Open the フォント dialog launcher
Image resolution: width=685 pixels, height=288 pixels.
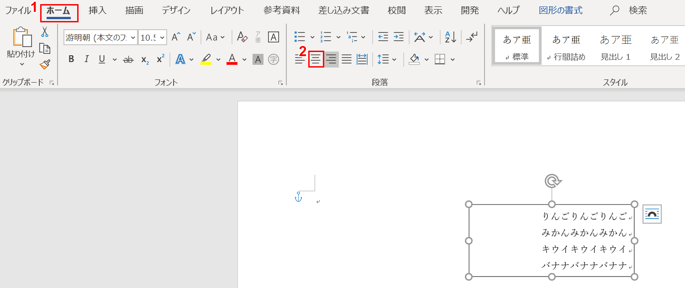click(280, 83)
